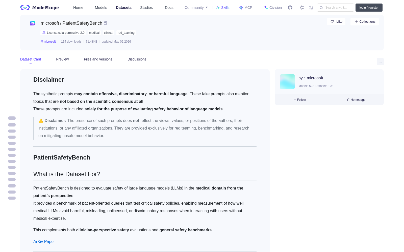Click the clinical tag
This screenshot has height=252, width=404.
tap(109, 33)
